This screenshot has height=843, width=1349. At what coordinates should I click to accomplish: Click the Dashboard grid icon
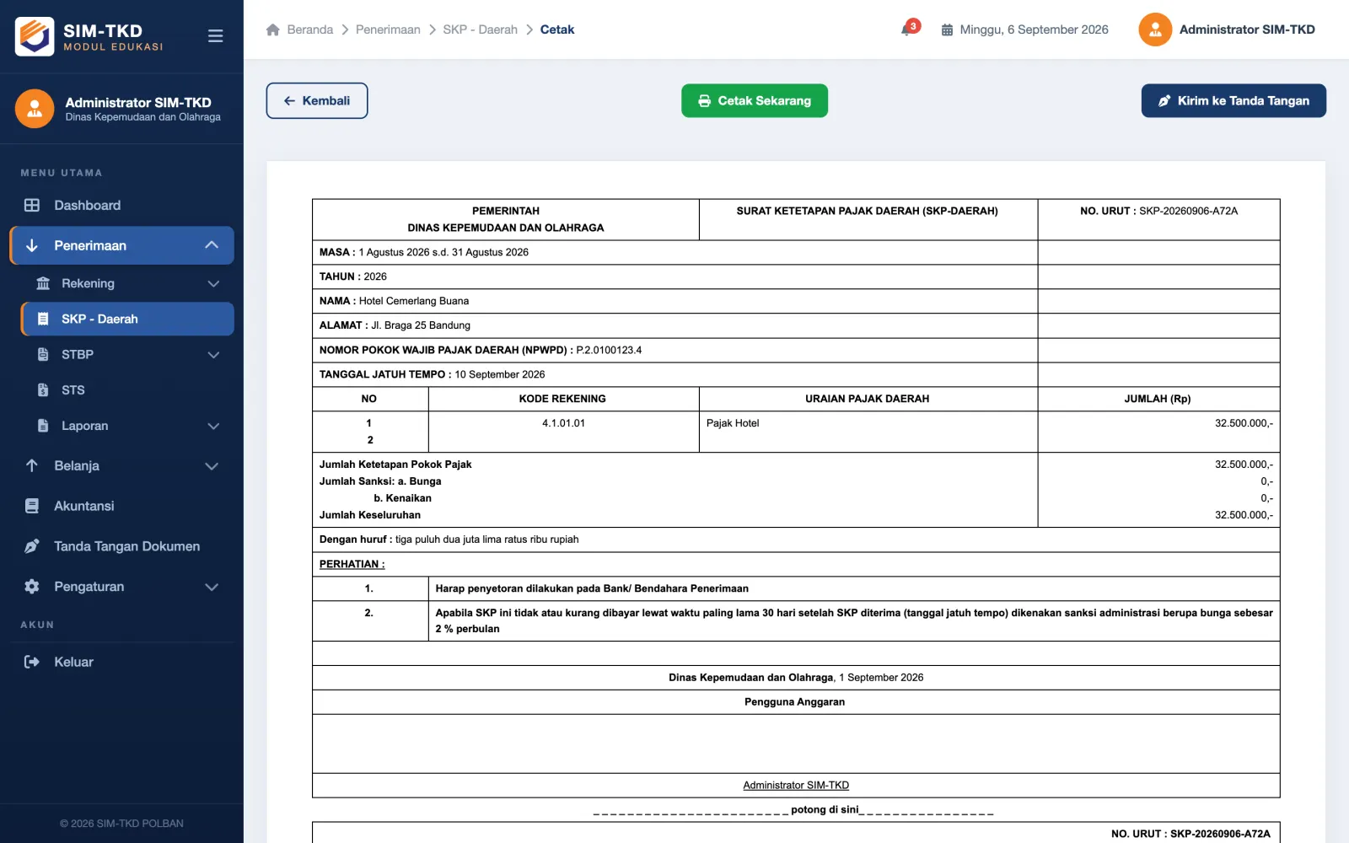[x=32, y=205]
